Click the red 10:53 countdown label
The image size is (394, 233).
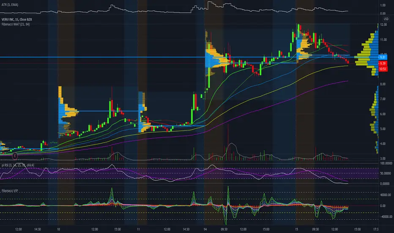click(383, 69)
